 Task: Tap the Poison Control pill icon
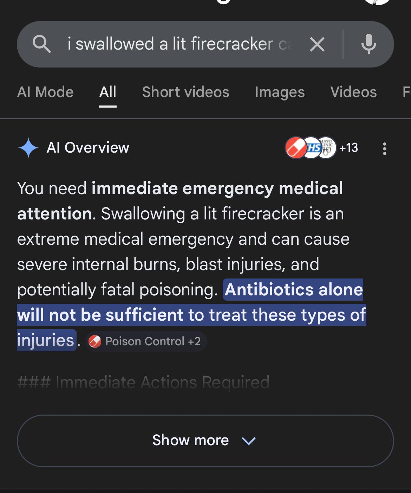[296, 148]
